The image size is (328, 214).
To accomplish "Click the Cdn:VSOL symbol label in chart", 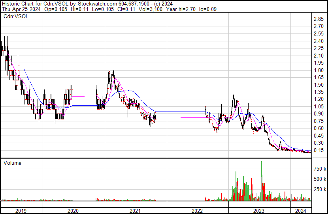I will pyautogui.click(x=15, y=16).
